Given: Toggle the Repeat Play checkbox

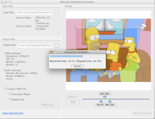Looking at the screenshot, I should tap(10, 99).
